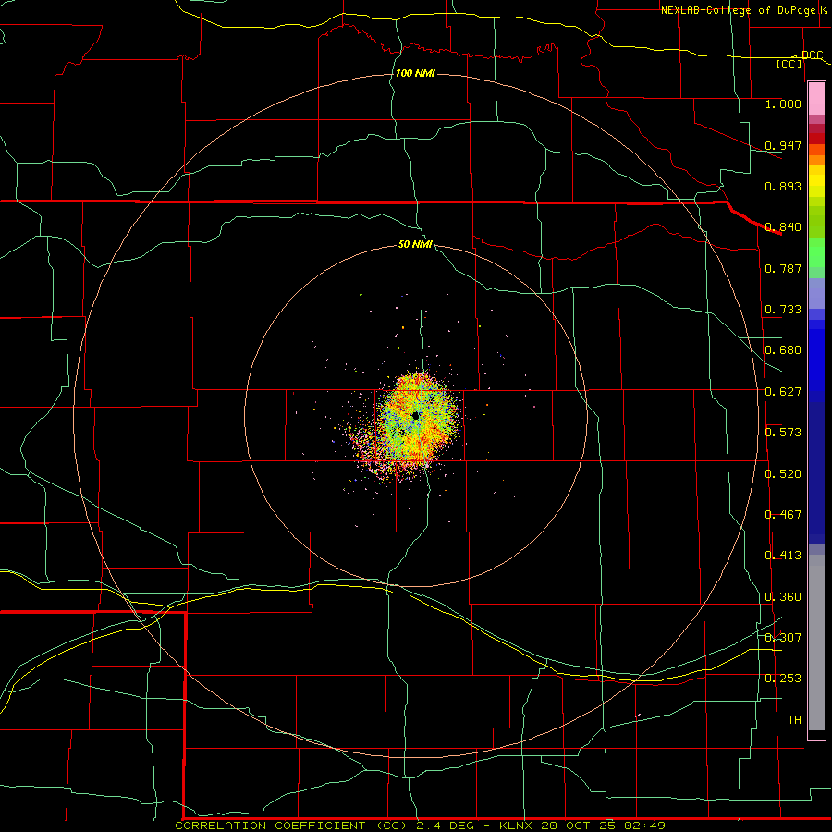Click the TH threshold label
The width and height of the screenshot is (832, 832).
point(794,720)
